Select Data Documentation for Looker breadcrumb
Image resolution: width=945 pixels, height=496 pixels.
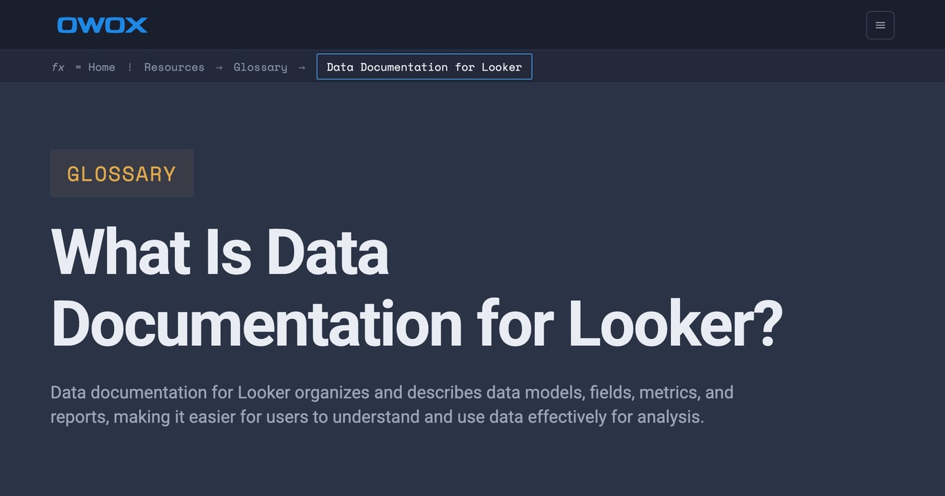tap(424, 66)
